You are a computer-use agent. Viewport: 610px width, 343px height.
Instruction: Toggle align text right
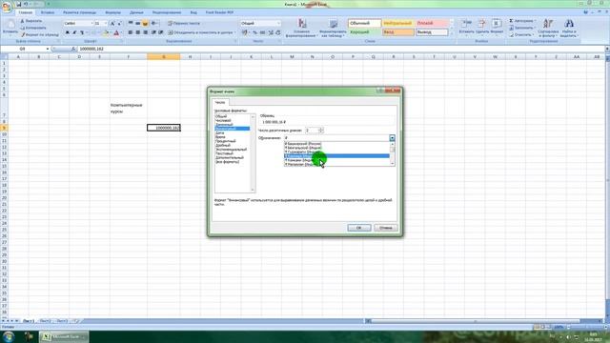click(145, 32)
